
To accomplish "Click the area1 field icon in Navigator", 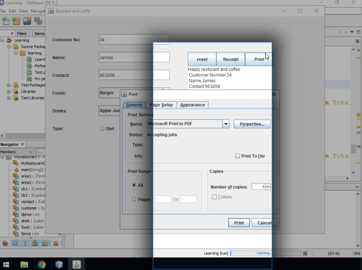I will [16, 176].
